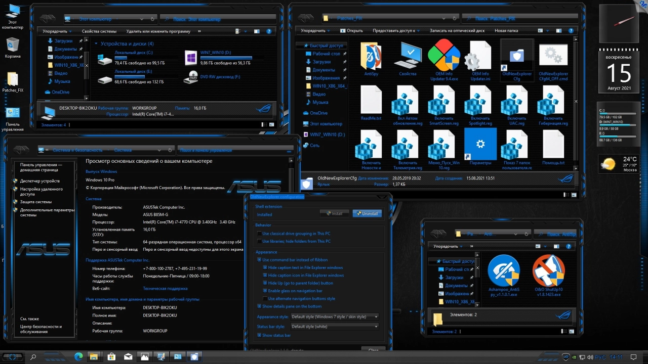Check Use alternate navigation buttons style
Viewport: 648px width, 364px height.
tap(265, 299)
